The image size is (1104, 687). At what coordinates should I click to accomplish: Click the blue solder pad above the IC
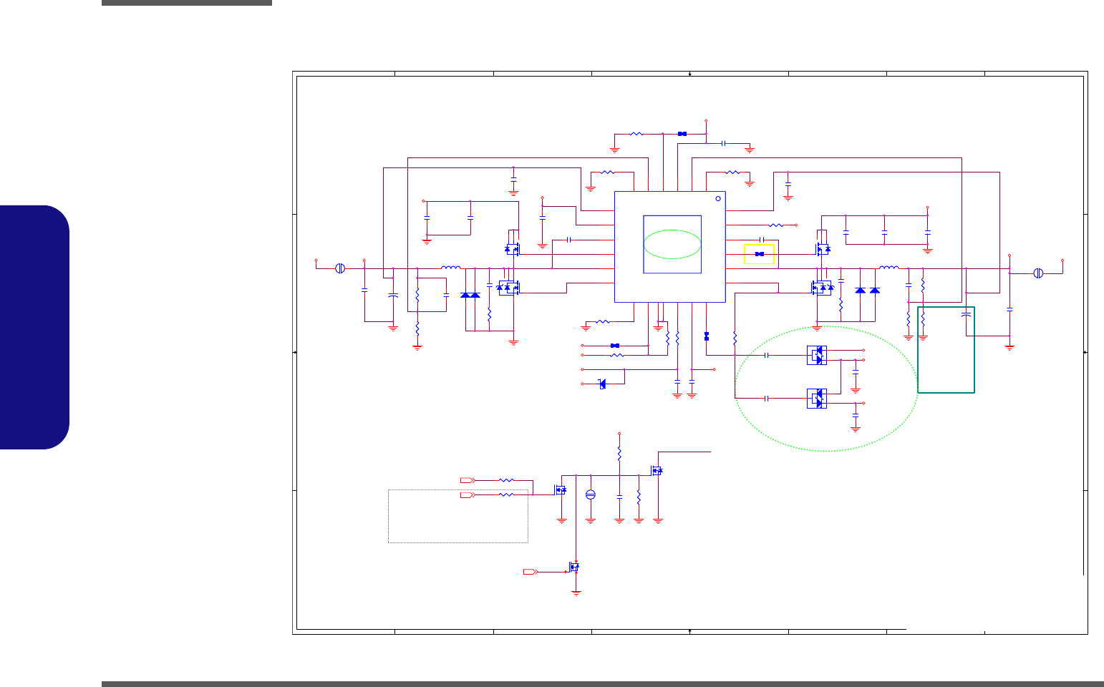[682, 133]
